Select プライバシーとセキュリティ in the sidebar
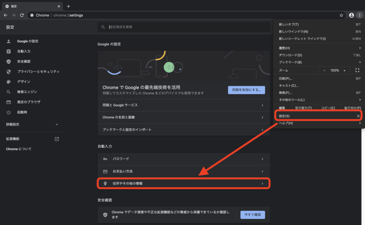Screen dimensions: 365x225 coord(38,72)
